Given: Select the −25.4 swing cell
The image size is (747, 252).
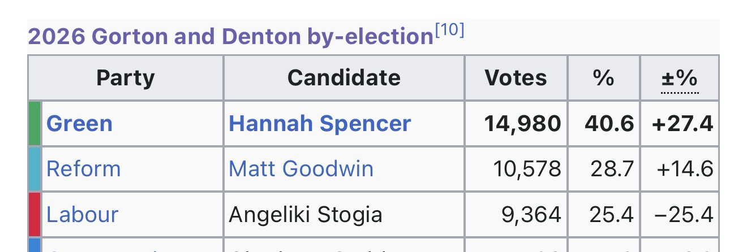Looking at the screenshot, I should click(682, 215).
